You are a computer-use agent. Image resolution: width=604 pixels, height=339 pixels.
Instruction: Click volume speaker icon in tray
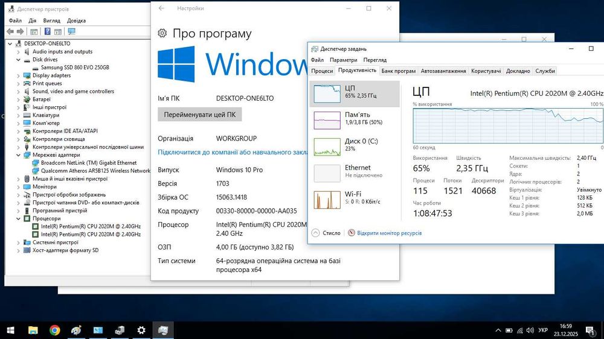coord(530,330)
